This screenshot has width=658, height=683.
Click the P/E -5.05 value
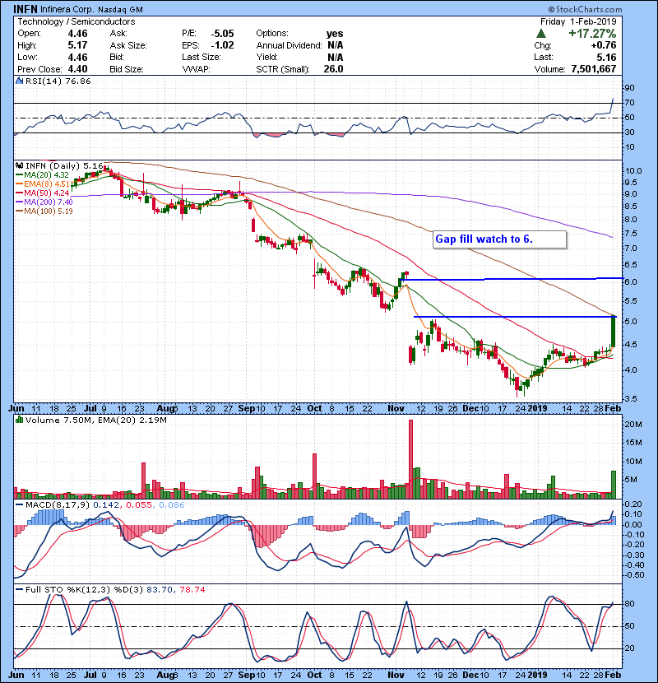[x=222, y=34]
